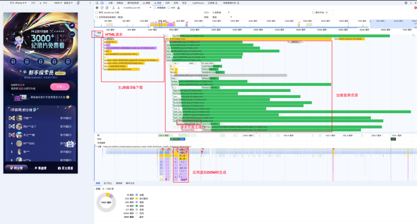
Task: Click the upload profile arrow icon
Action: [114, 8]
